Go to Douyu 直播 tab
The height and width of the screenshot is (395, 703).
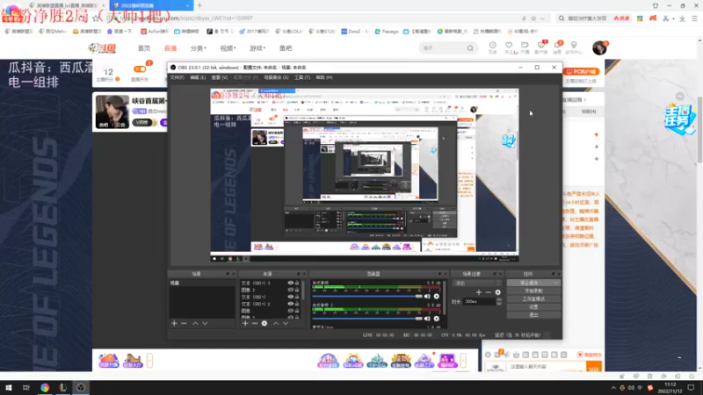(x=170, y=48)
